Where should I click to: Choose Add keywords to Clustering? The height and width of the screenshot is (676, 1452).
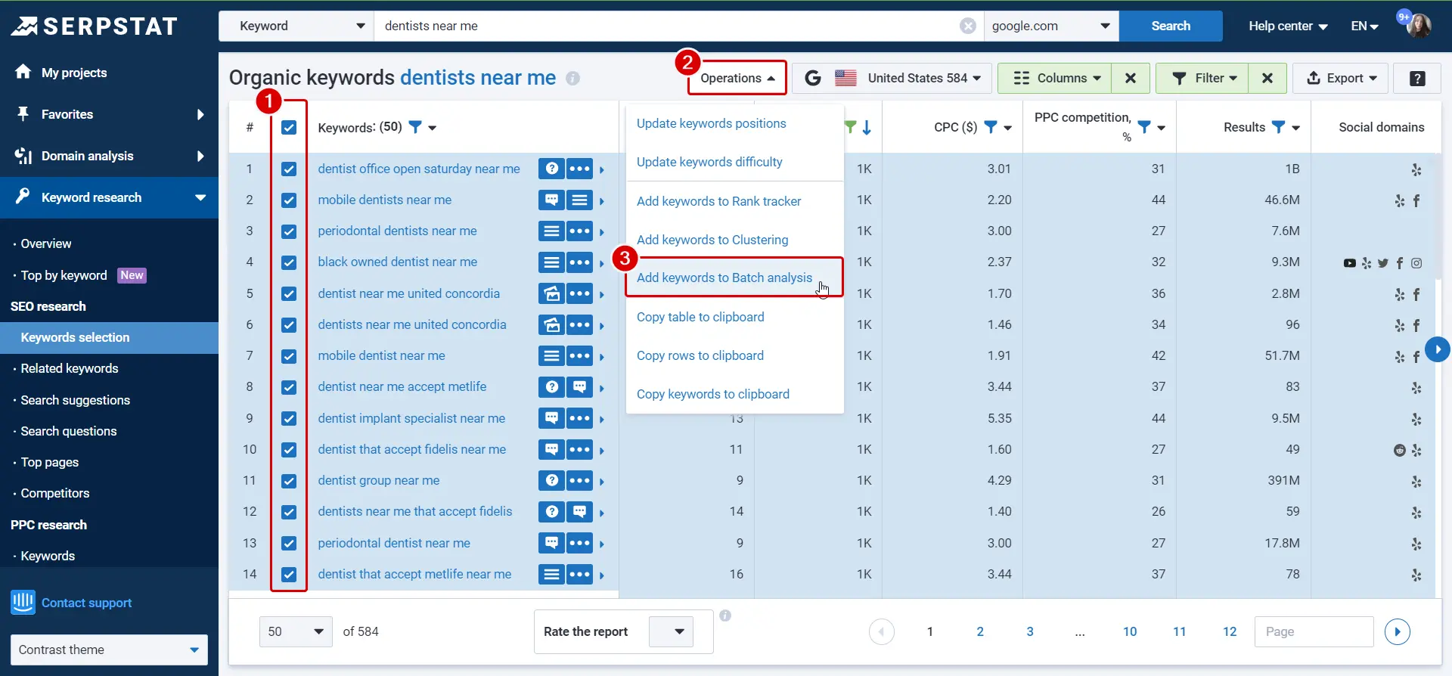pyautogui.click(x=712, y=240)
